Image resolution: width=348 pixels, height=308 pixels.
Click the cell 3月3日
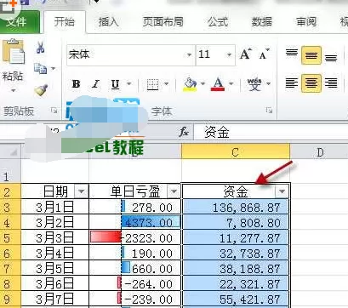[x=55, y=237]
